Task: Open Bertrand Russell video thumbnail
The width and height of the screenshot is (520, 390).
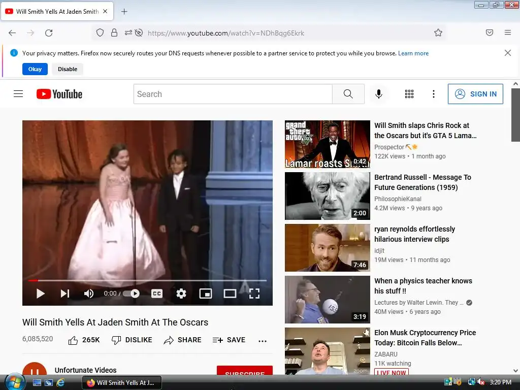Action: (328, 196)
